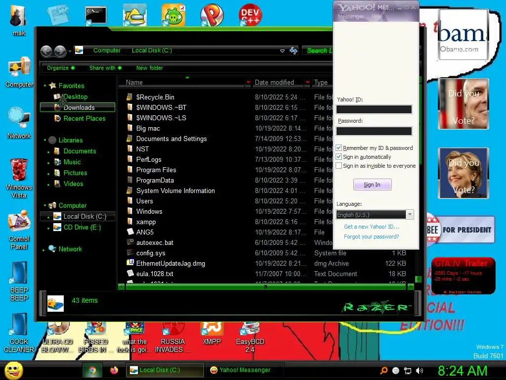The image size is (506, 380).
Task: Click the New folder button
Action: click(x=149, y=68)
